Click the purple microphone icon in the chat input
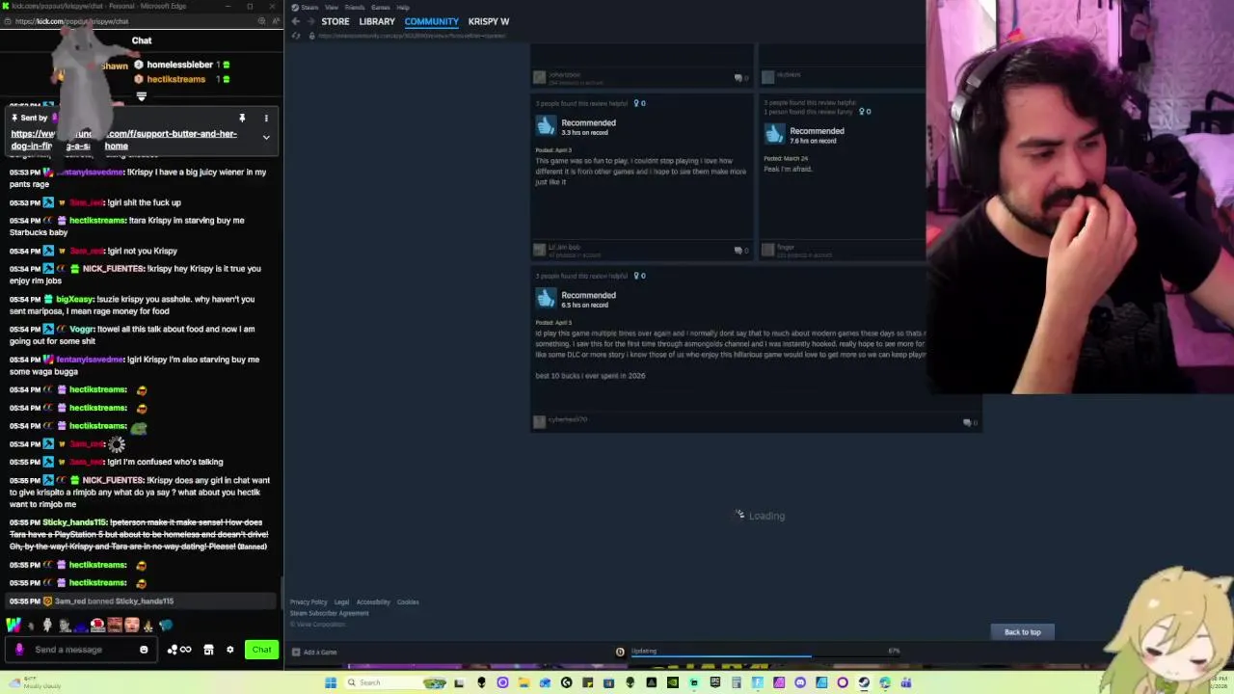 click(19, 650)
